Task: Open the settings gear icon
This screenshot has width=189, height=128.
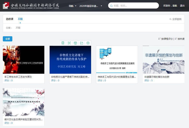Action: coord(88,43)
